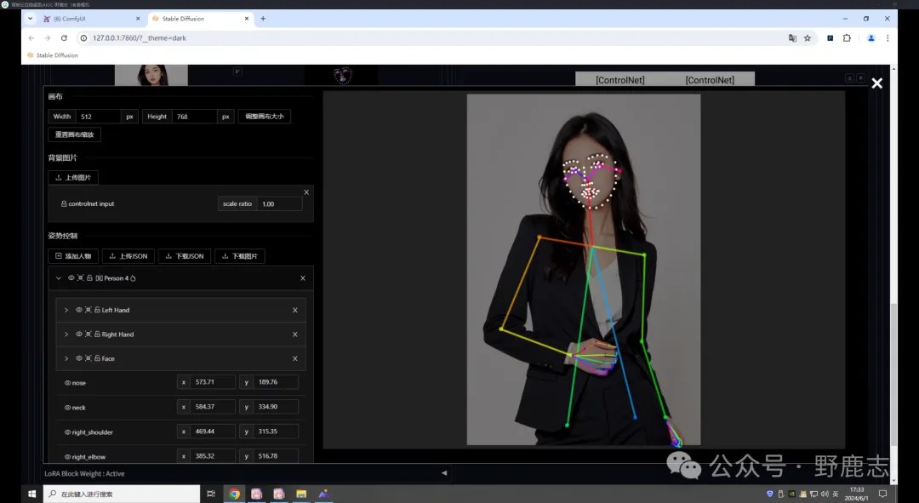This screenshot has height=503, width=919.
Task: Hide the neck keypoint
Action: pos(67,408)
